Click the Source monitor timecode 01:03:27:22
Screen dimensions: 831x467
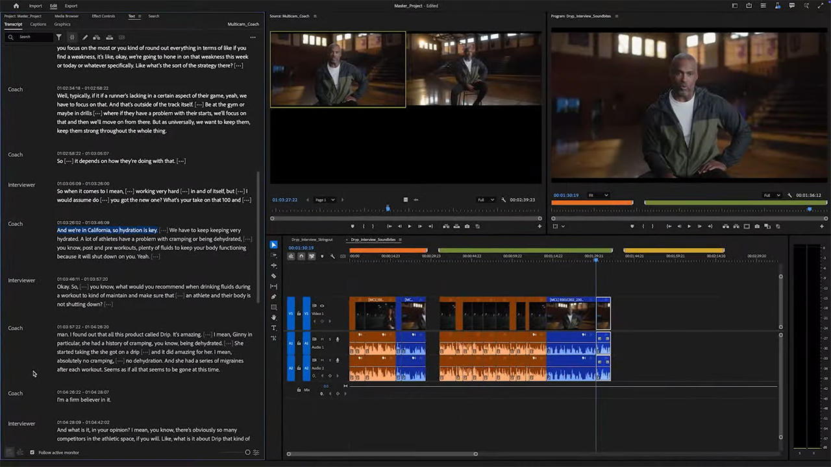(284, 200)
